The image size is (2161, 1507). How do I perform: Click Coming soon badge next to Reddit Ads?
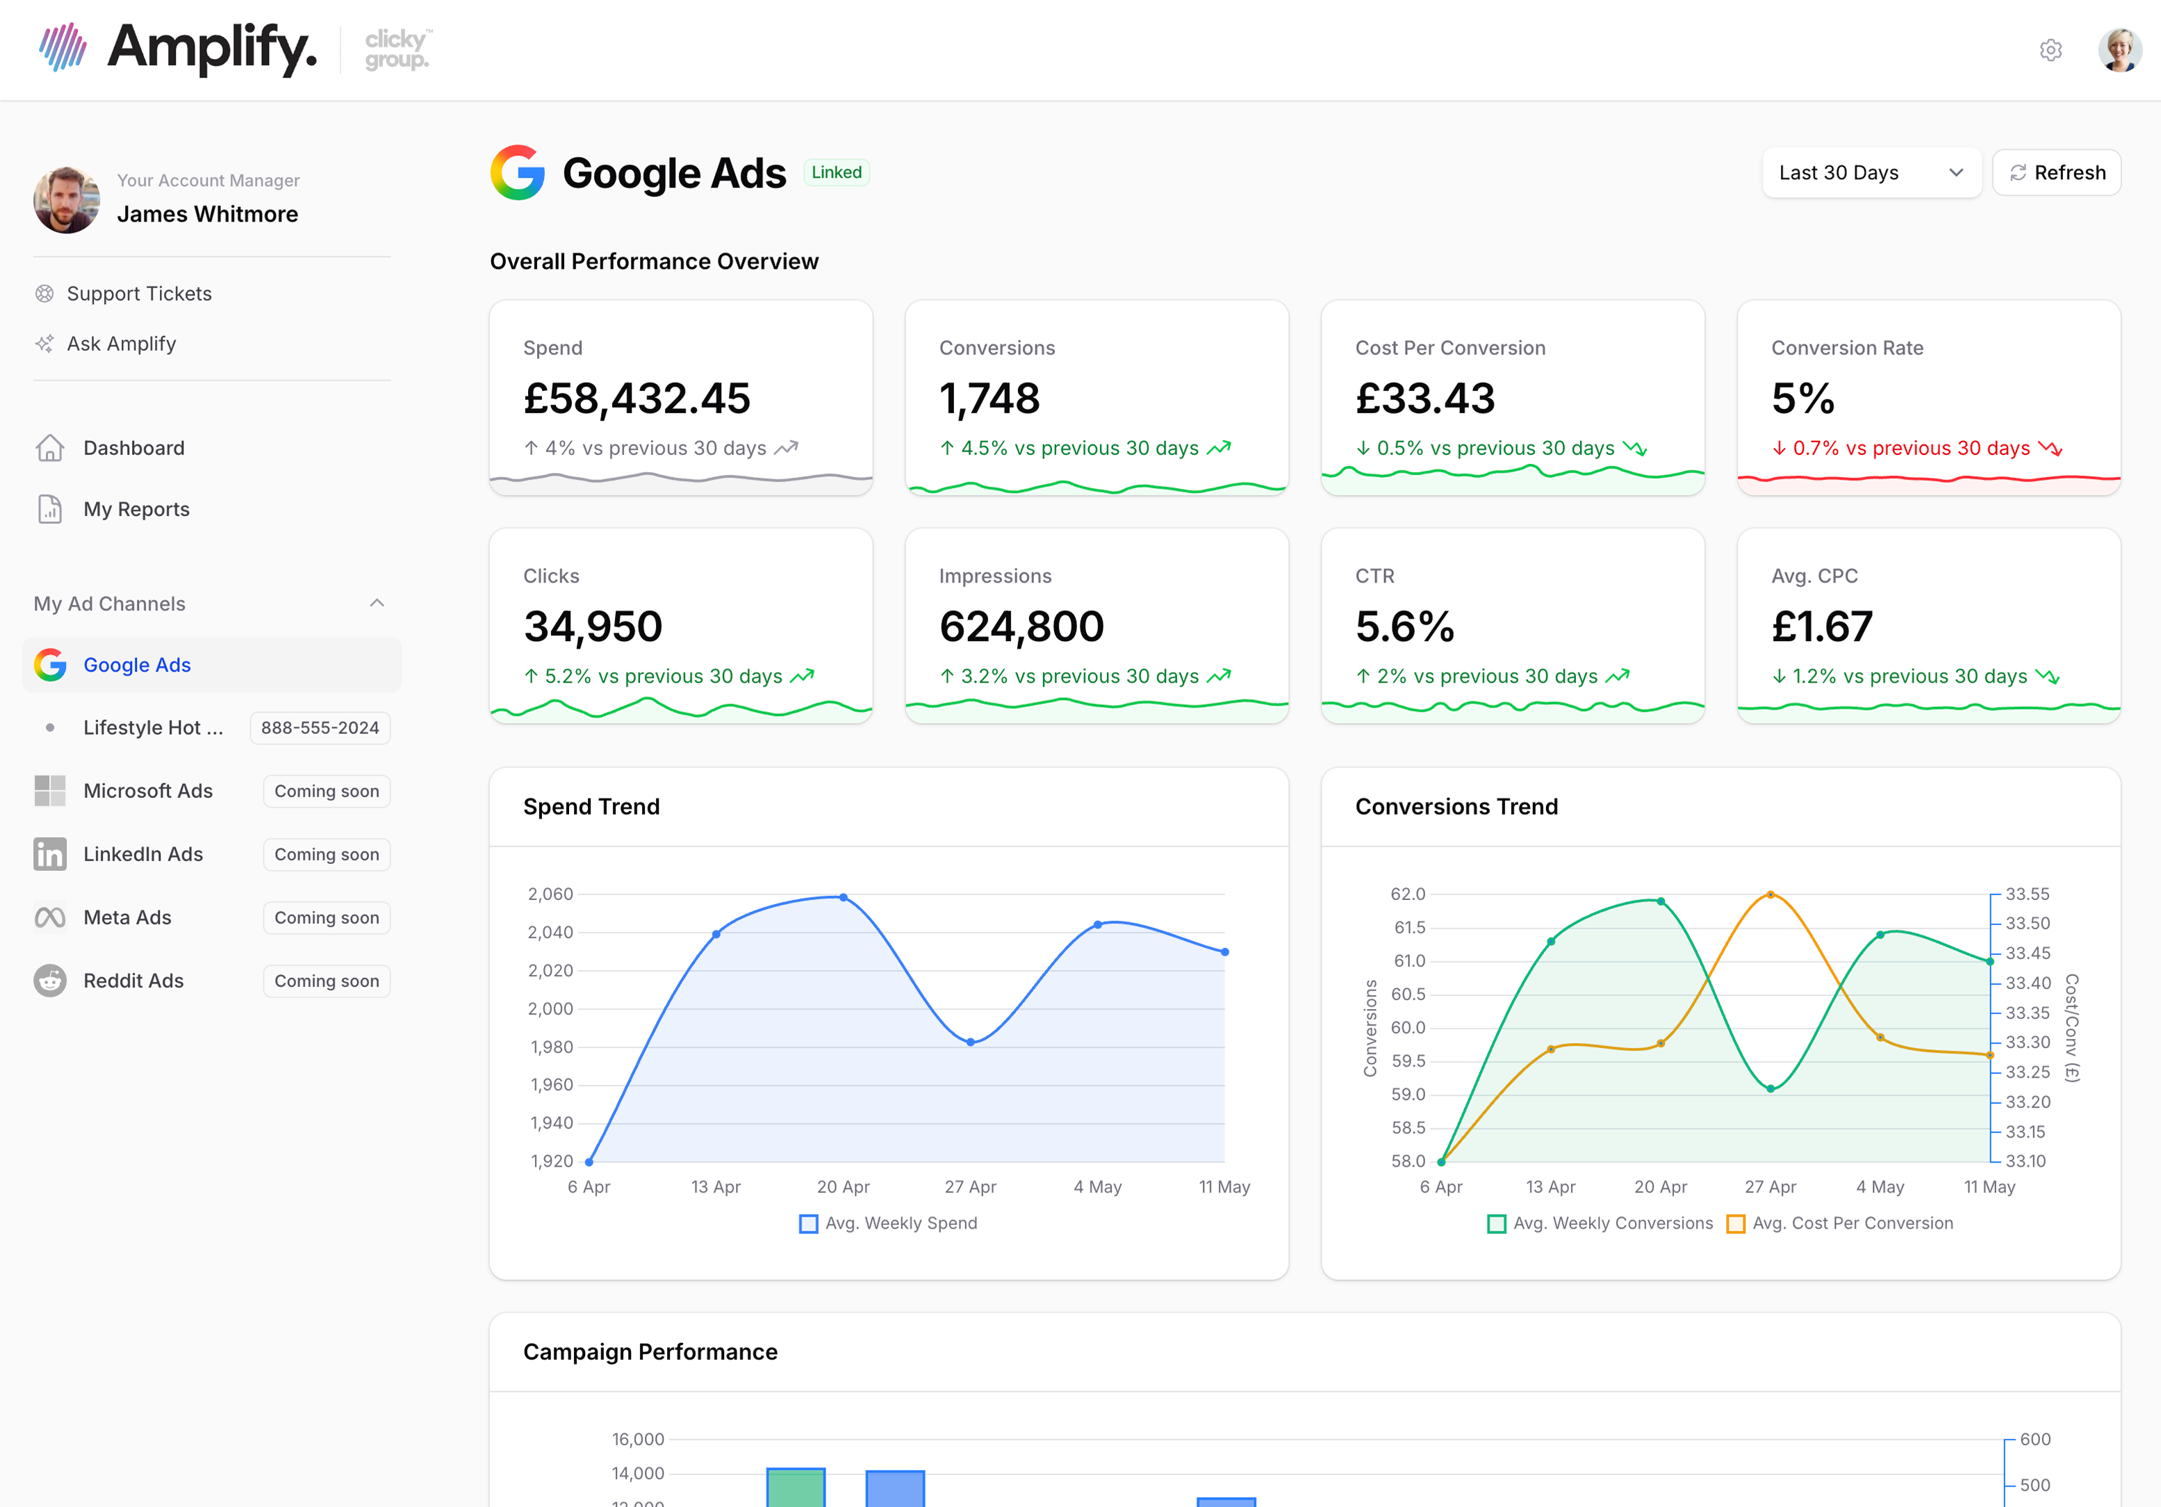tap(327, 980)
